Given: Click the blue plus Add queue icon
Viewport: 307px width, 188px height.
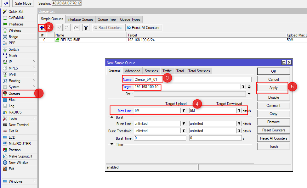Looking at the screenshot, I should tap(42, 28).
